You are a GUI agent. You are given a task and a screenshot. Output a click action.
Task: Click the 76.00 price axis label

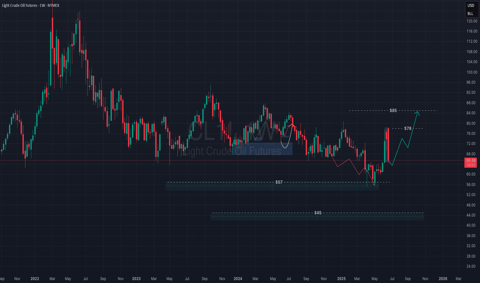[x=472, y=133]
